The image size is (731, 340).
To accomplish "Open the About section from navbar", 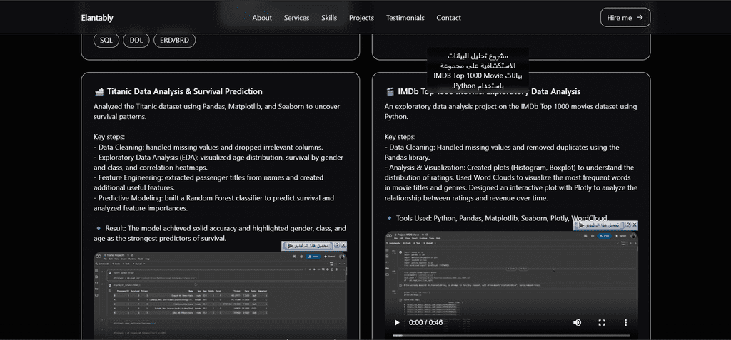I will coord(262,18).
